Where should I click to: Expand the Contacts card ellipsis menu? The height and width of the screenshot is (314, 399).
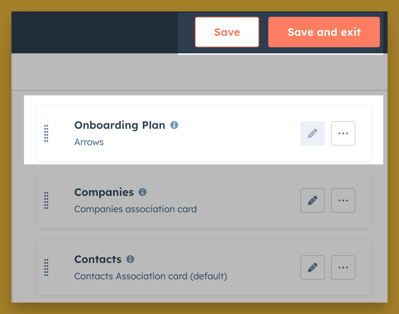click(x=343, y=268)
